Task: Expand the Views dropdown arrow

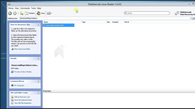Action: [52, 13]
